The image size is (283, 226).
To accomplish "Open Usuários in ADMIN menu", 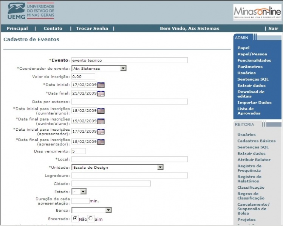I will click(247, 73).
